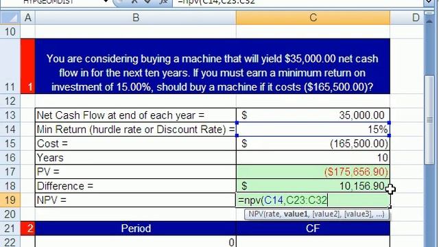Viewport: 439px width, 247px height.
Task: Select row 18 header
Action: [x=10, y=186]
